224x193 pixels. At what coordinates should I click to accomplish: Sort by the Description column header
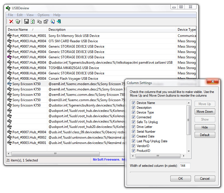click(x=111, y=30)
